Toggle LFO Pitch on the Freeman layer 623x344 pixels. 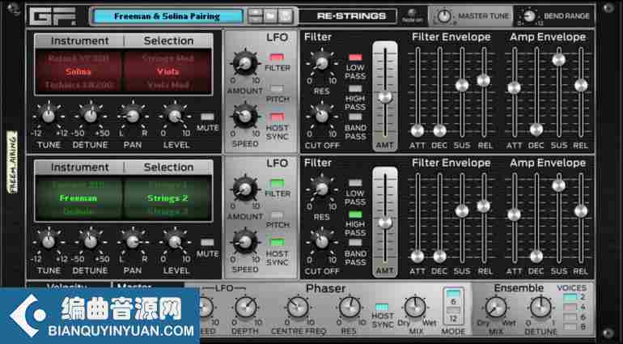[278, 214]
